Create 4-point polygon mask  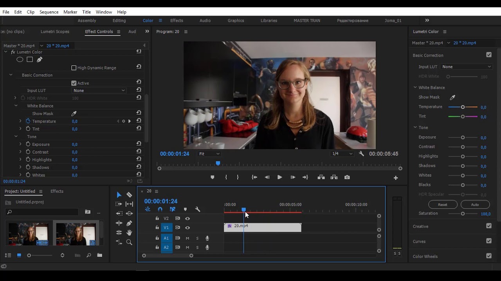(x=30, y=60)
